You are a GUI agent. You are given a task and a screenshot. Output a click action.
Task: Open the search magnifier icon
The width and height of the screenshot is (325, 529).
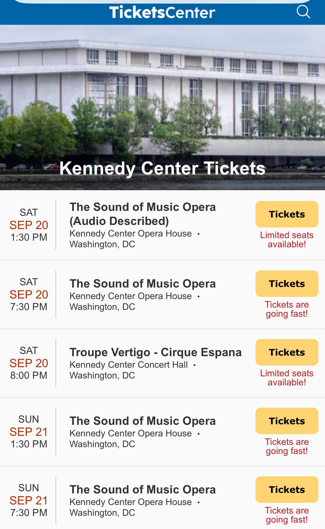click(303, 12)
